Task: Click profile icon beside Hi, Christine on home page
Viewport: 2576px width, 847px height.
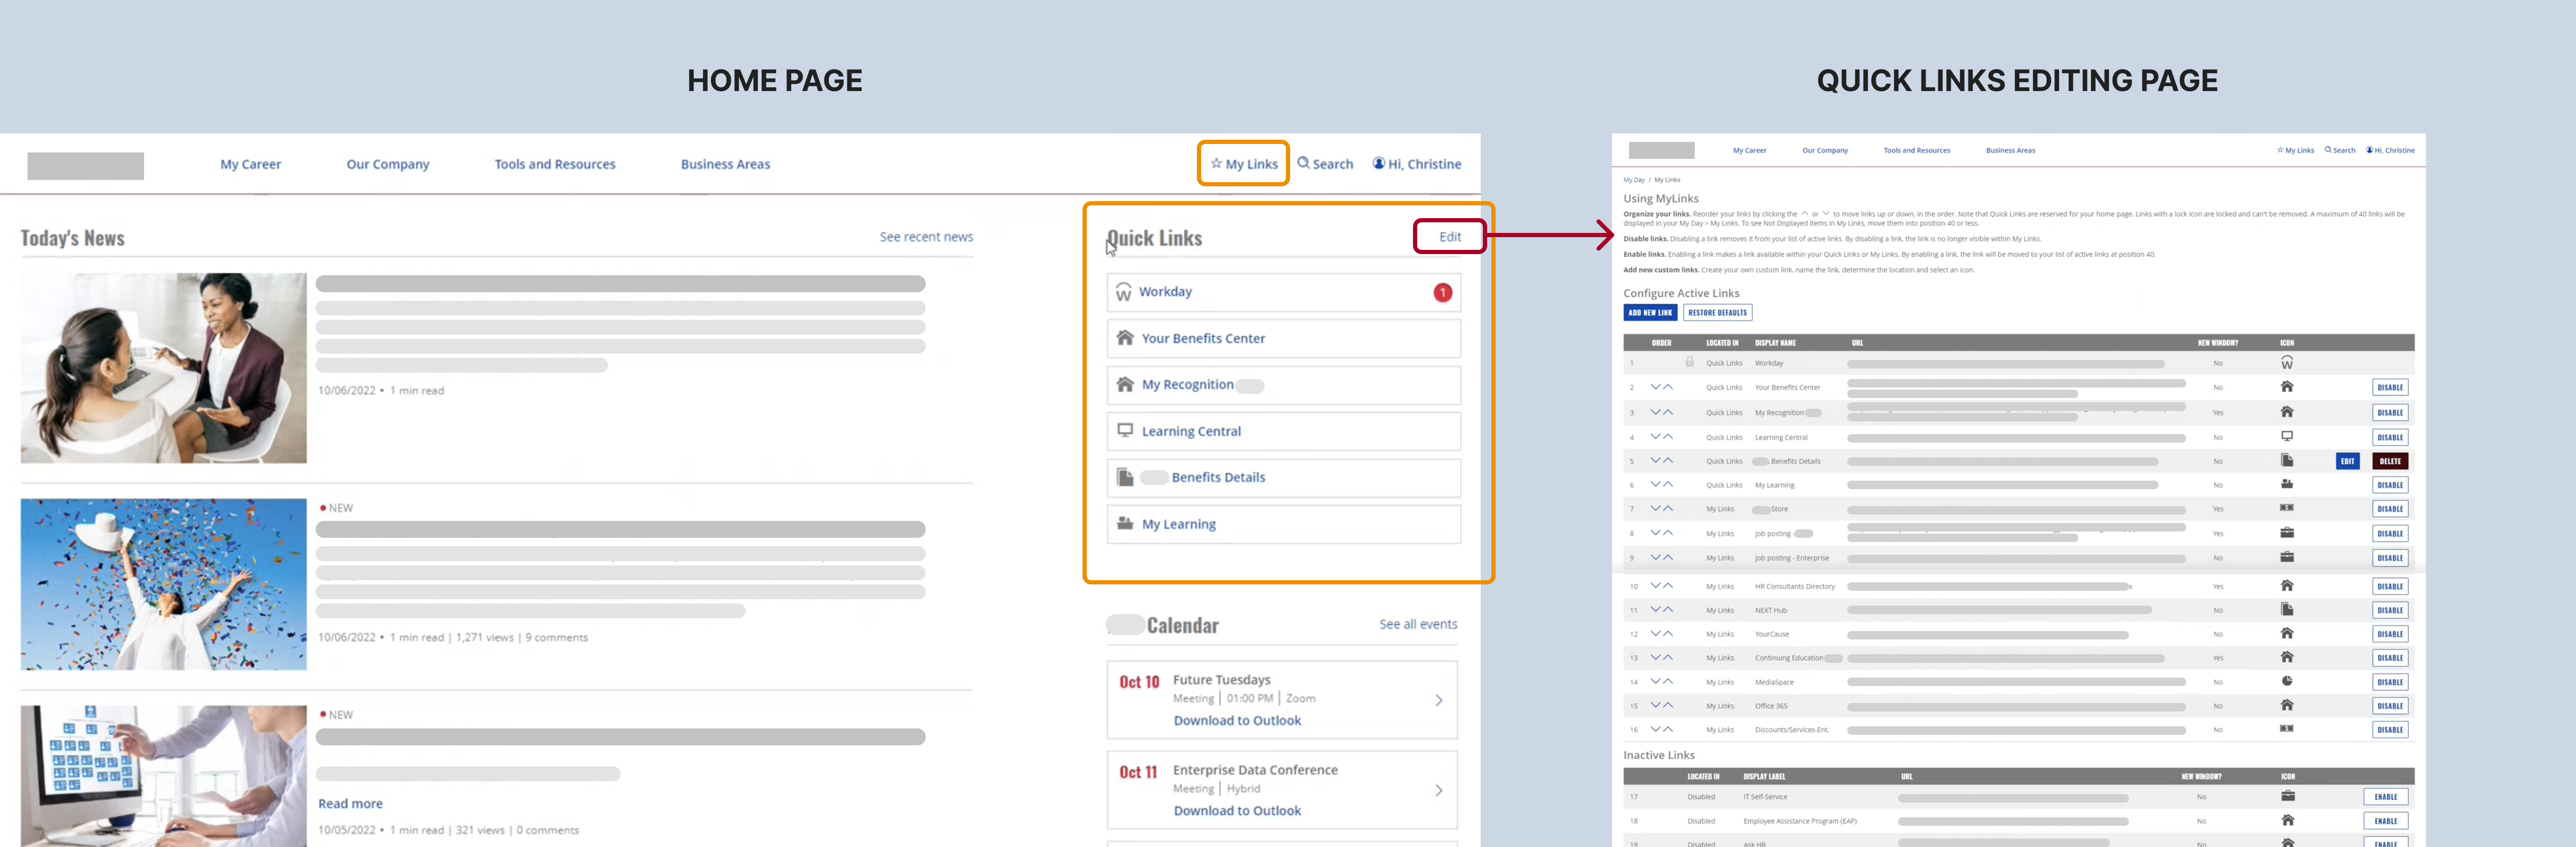Action: pos(1378,163)
